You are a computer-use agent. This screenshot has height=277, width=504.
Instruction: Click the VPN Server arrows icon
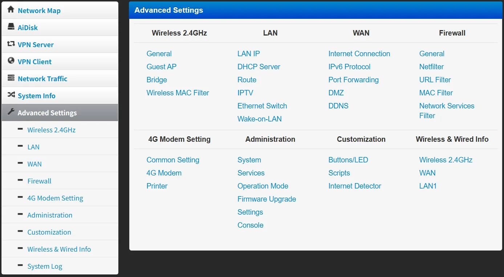[11, 44]
